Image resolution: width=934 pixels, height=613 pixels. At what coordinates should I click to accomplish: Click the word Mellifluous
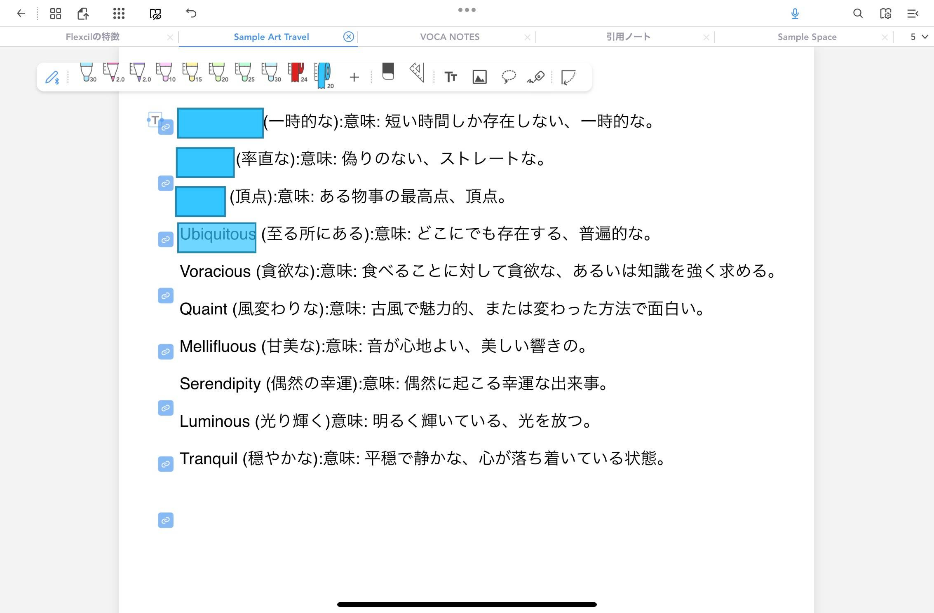pos(218,346)
